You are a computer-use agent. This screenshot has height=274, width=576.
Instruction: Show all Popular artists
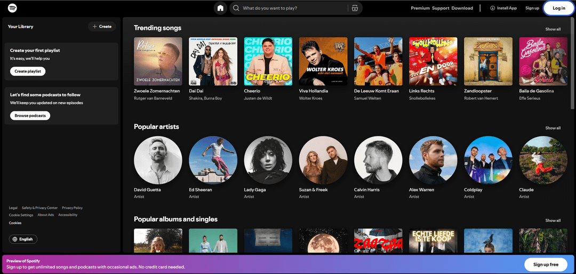[x=553, y=128]
